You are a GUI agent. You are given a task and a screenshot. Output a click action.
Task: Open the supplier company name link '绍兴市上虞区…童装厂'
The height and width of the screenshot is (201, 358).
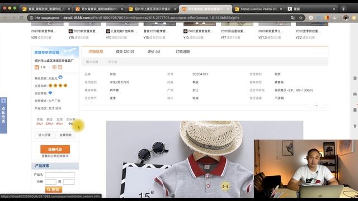(54, 61)
